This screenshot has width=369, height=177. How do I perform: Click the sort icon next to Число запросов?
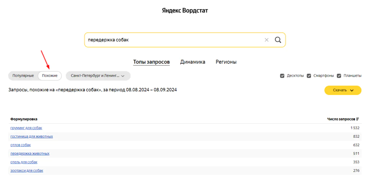click(357, 119)
